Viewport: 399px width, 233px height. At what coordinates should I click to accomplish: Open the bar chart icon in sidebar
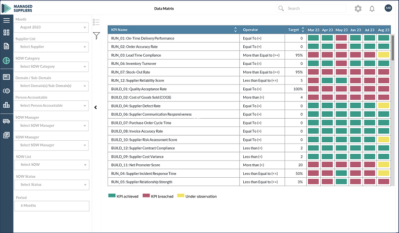point(6,105)
